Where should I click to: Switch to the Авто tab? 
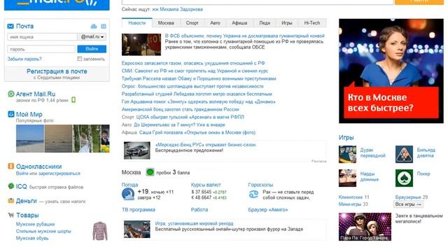pos(215,23)
